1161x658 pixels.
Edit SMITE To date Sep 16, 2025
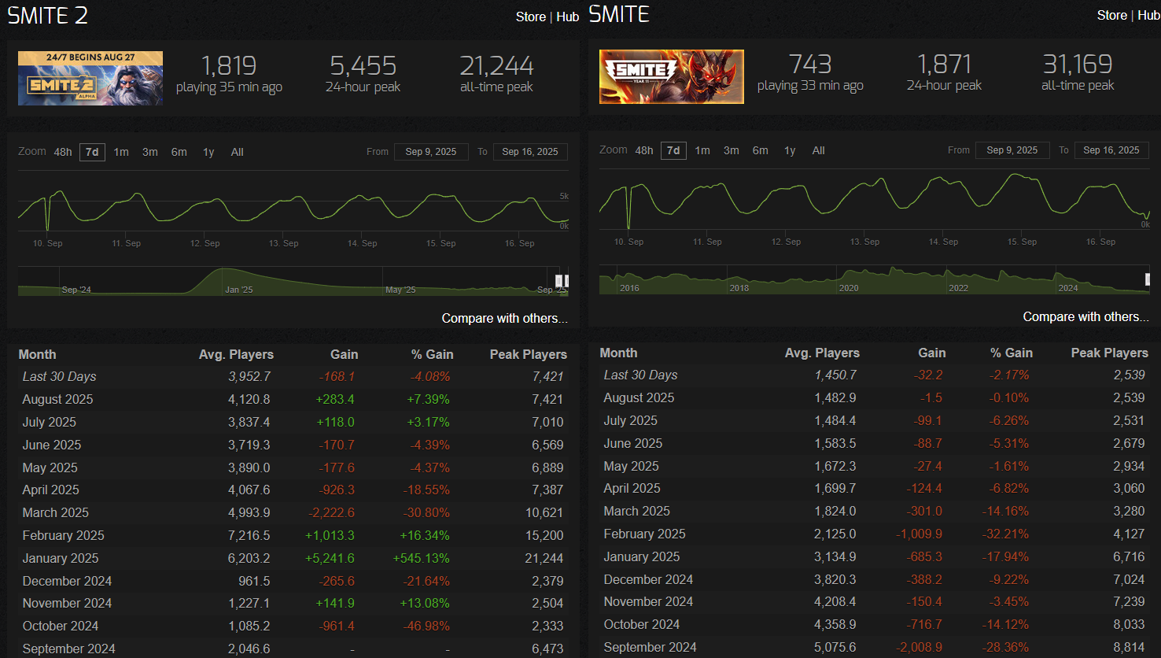[1111, 150]
